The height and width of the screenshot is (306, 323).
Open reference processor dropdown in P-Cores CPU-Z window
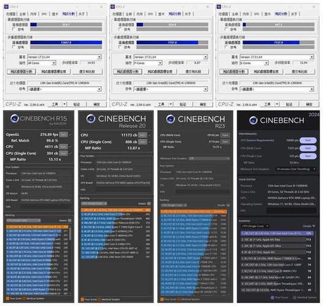tap(170, 89)
